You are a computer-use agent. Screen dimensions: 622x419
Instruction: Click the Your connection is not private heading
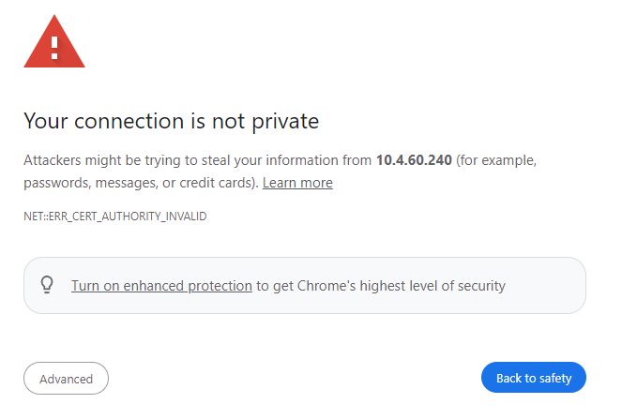pyautogui.click(x=171, y=121)
